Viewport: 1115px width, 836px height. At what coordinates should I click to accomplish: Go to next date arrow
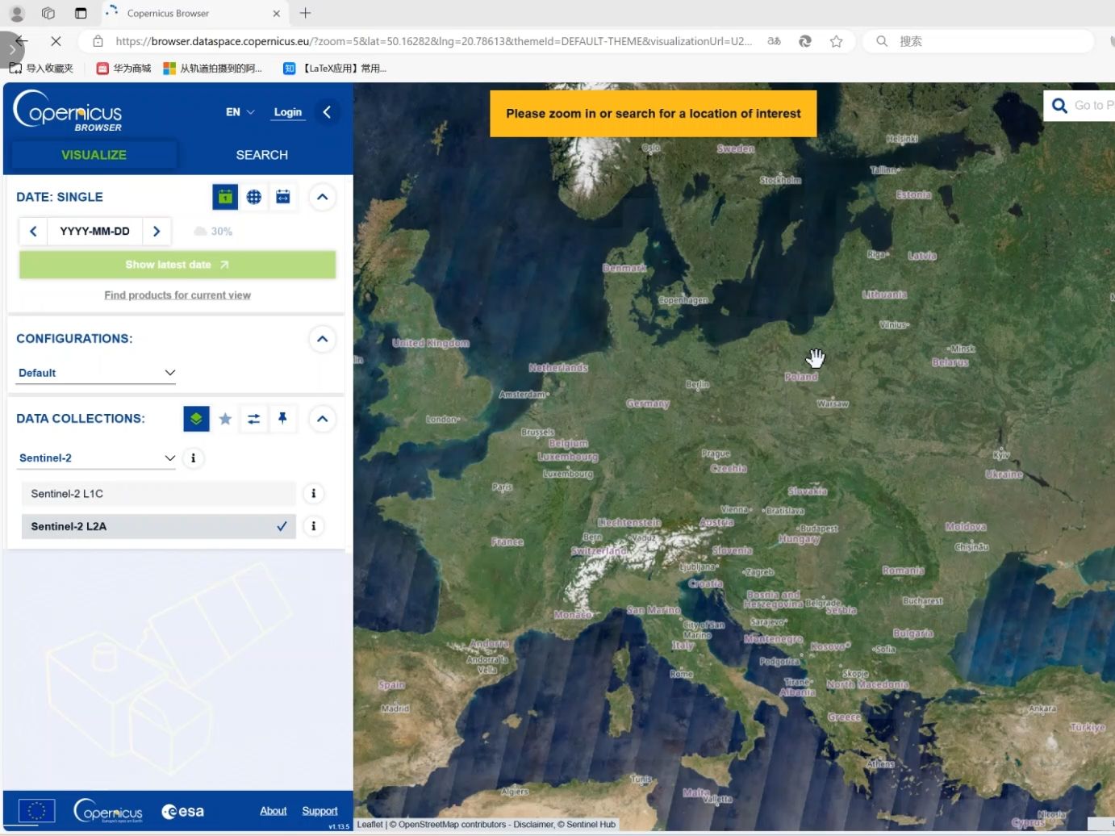[x=157, y=232]
